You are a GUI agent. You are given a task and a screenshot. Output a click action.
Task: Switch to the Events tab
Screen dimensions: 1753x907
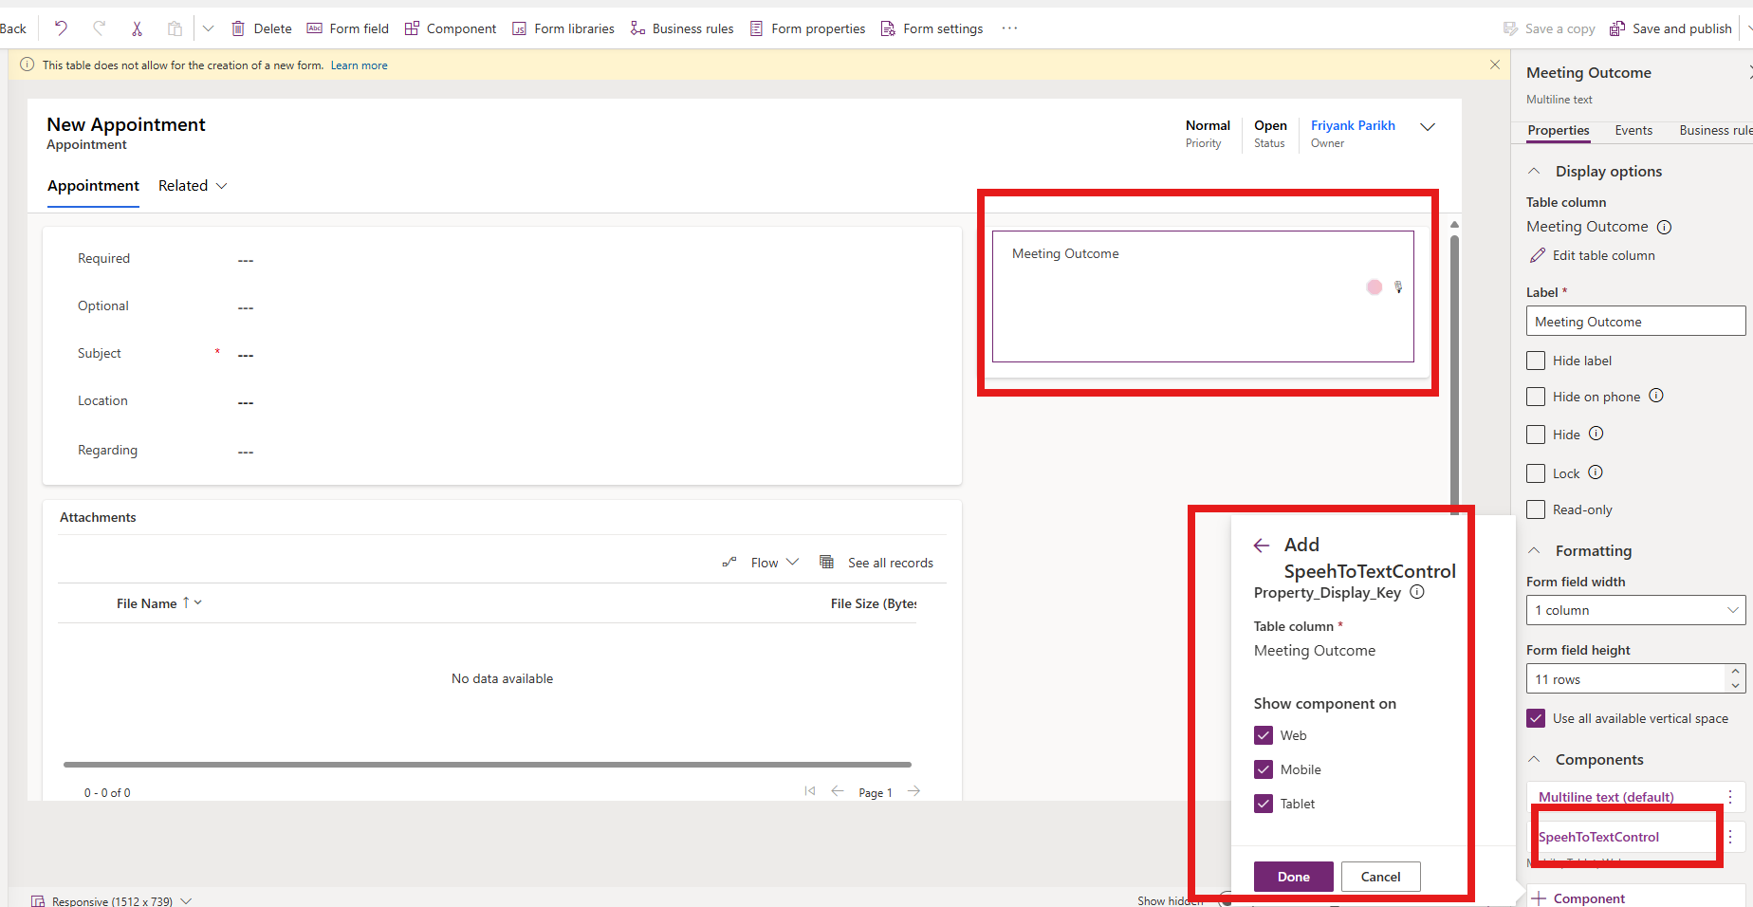[x=1633, y=130]
